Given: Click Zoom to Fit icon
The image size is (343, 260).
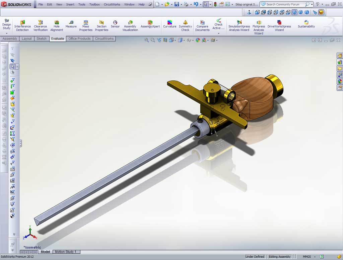Looking at the screenshot, I should [x=147, y=40].
